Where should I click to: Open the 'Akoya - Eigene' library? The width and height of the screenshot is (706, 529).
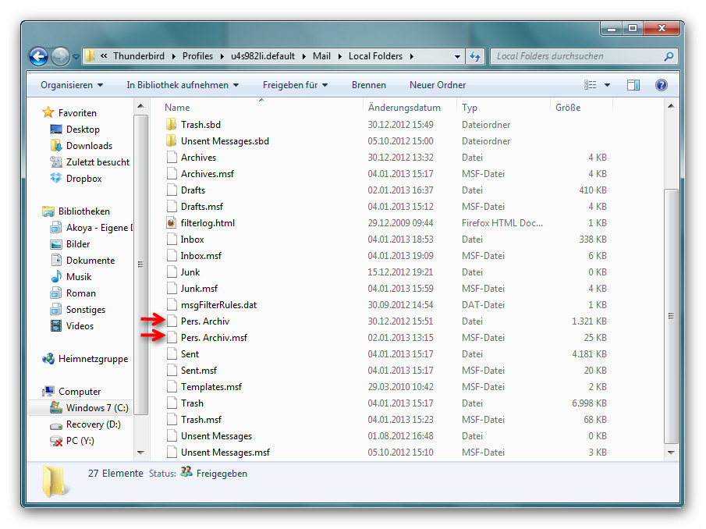click(99, 228)
